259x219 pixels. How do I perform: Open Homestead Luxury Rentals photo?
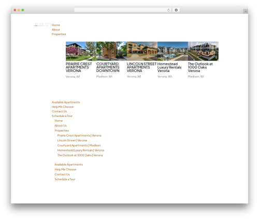(172, 51)
